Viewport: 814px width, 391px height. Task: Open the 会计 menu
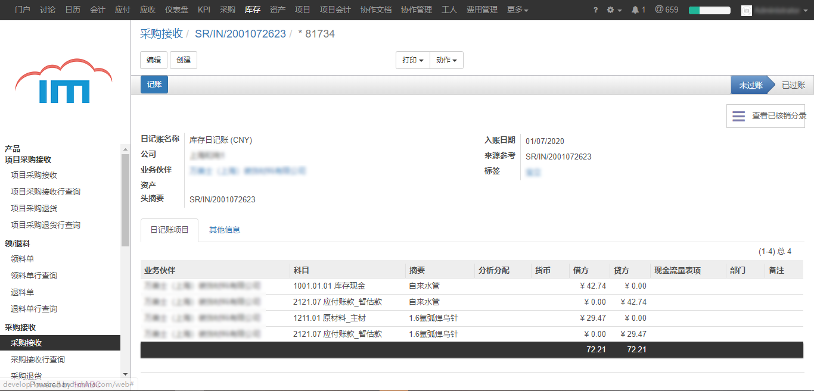(98, 10)
